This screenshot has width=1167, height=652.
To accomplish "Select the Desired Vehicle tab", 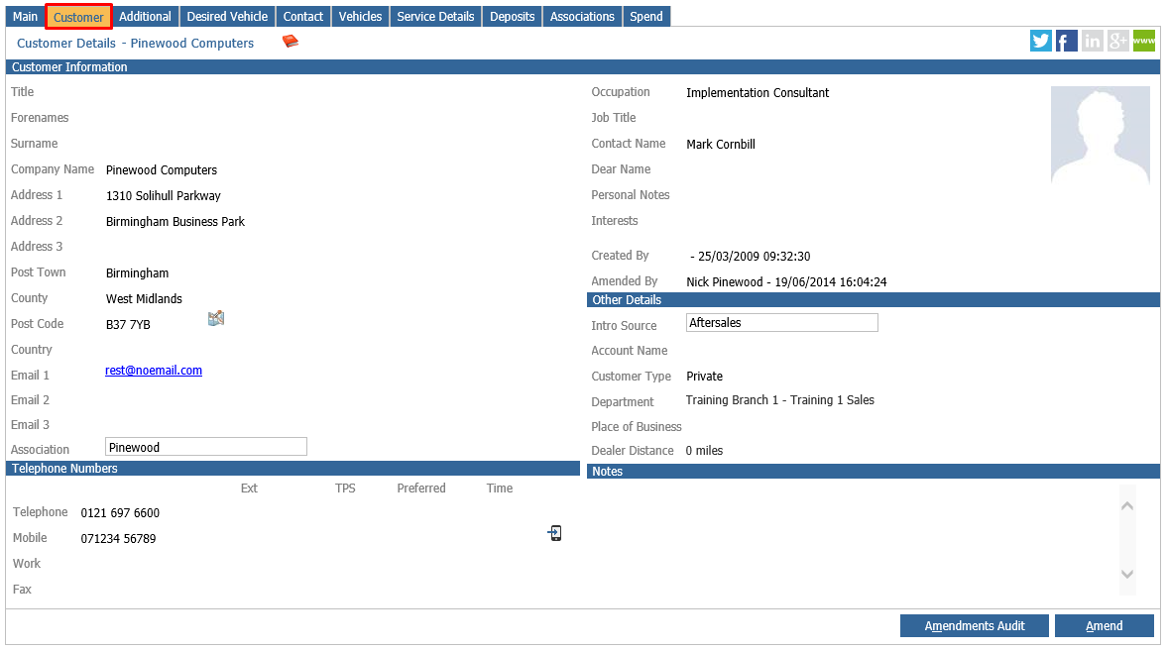I will click(227, 16).
